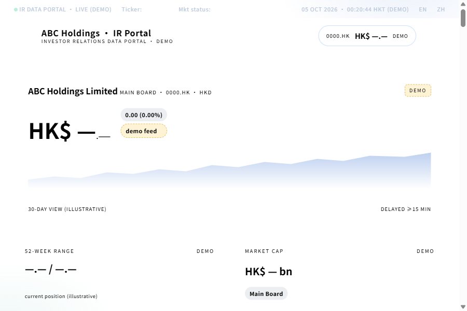Click the 'HK$ — bn' market cap value

pyautogui.click(x=269, y=272)
